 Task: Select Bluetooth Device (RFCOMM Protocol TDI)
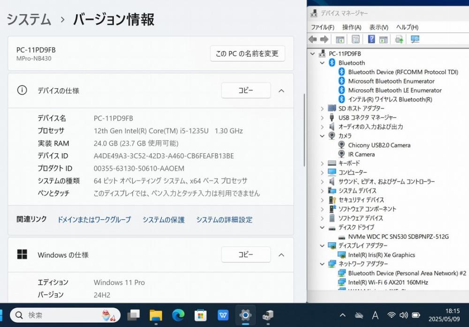point(403,72)
